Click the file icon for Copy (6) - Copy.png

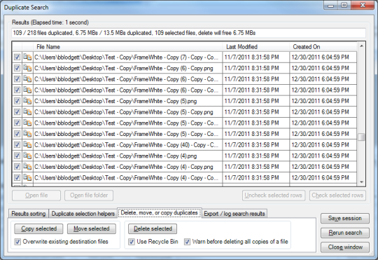(x=27, y=68)
